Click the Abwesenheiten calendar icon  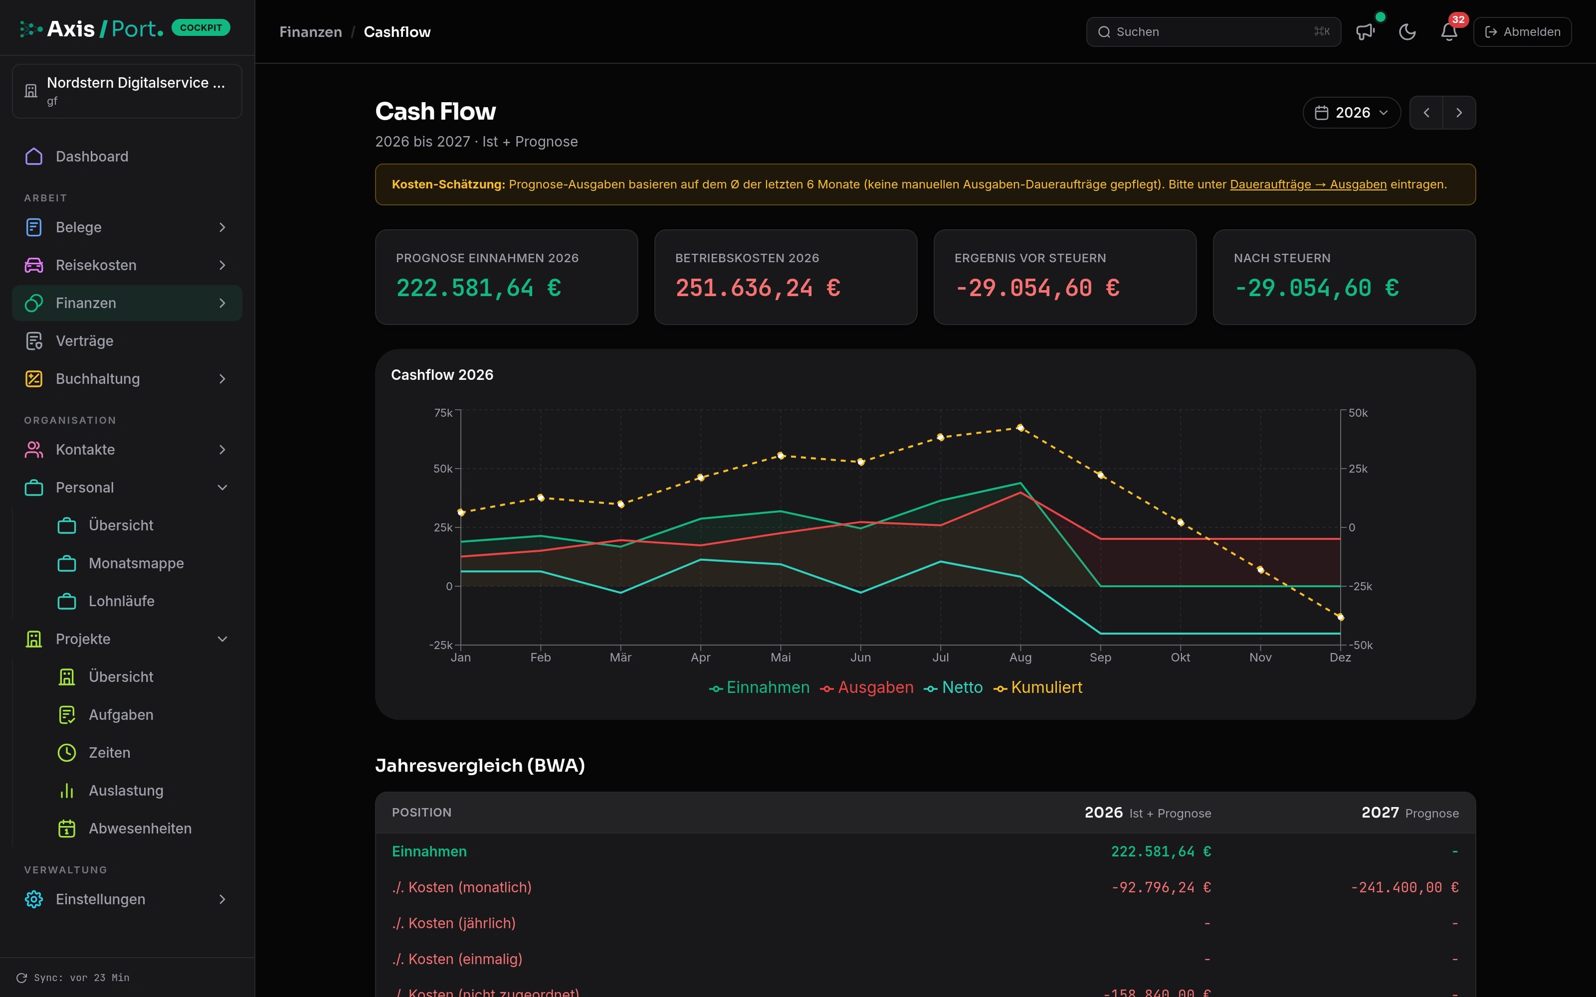[x=67, y=828]
